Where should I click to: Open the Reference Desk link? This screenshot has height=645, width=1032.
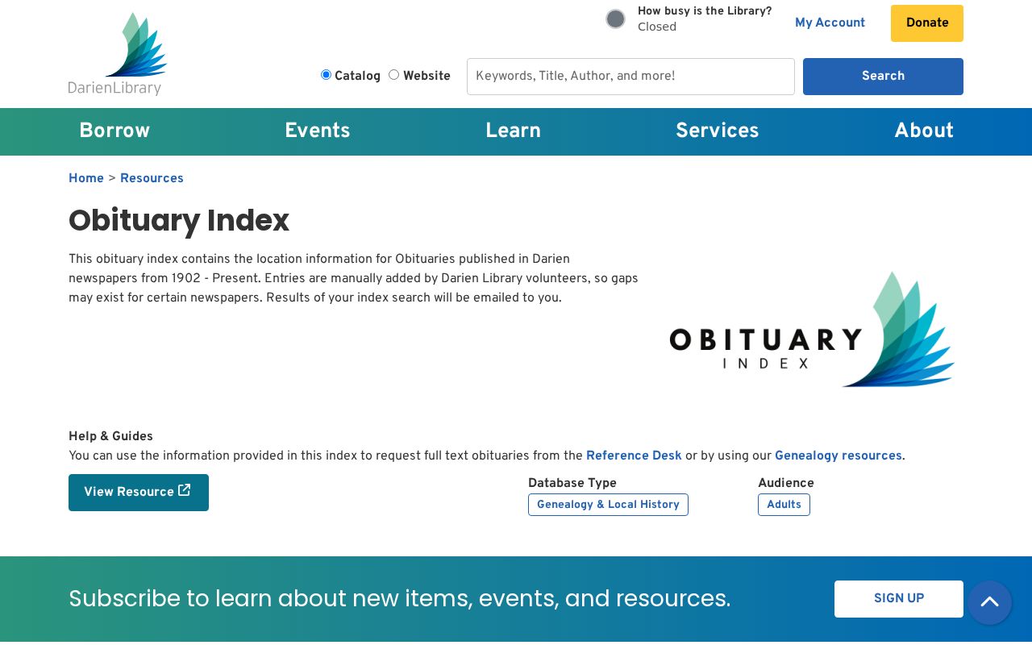(x=634, y=456)
